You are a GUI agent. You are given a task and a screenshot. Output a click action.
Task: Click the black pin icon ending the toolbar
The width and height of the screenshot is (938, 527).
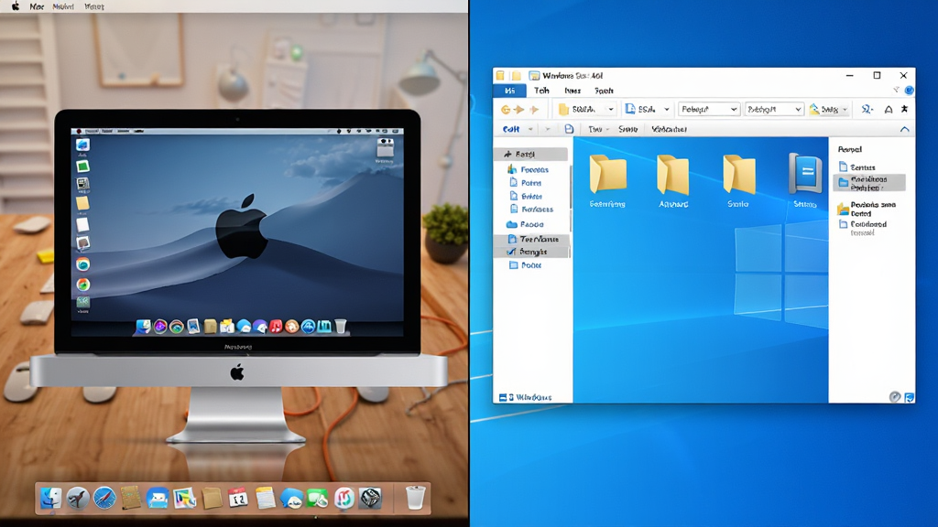click(904, 110)
